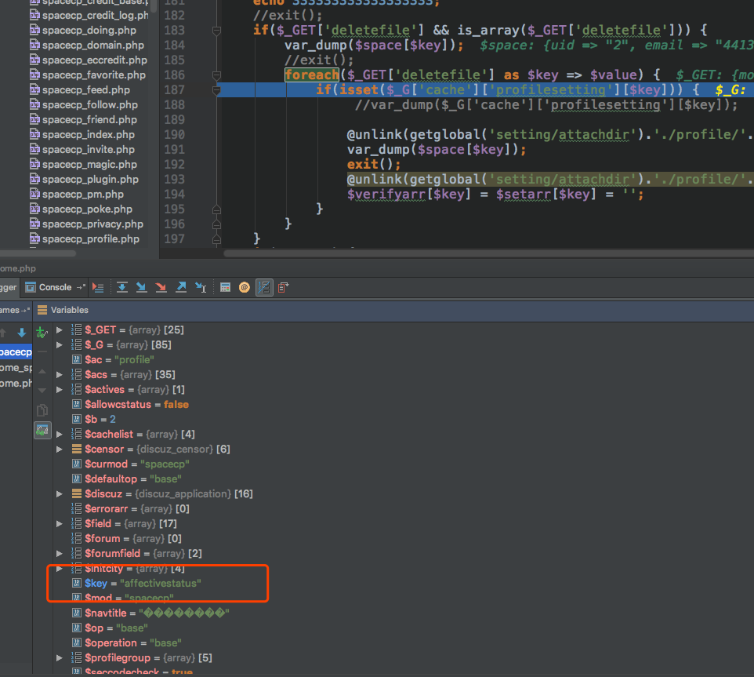The image size is (754, 677).
Task: Click the Step Into debugger icon
Action: tap(142, 287)
